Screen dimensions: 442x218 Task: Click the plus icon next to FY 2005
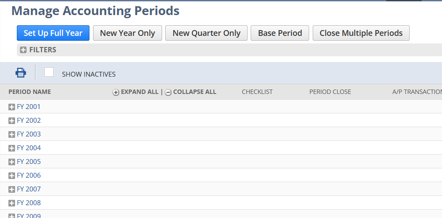click(x=12, y=162)
